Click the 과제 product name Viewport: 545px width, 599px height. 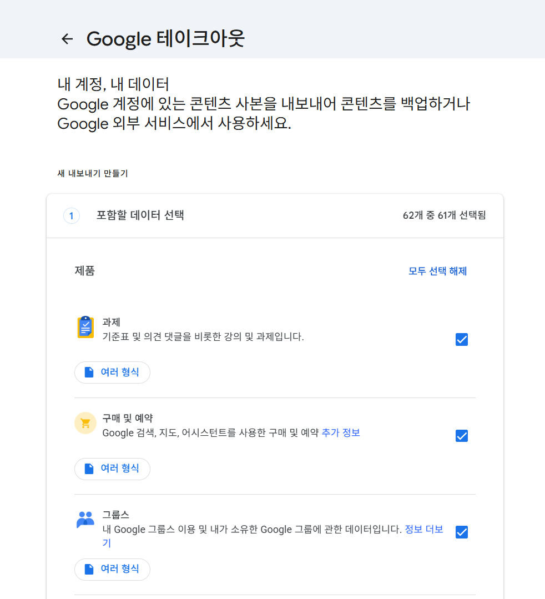pos(111,322)
